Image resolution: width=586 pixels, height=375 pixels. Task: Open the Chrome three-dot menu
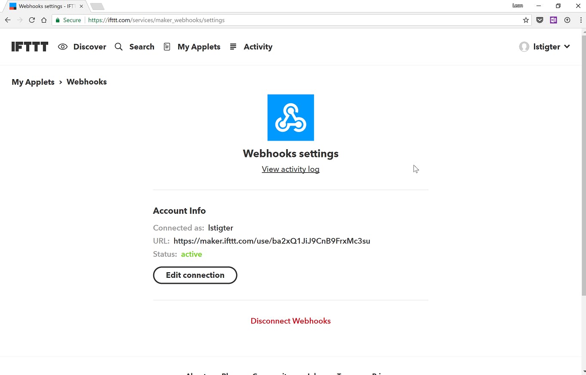(x=581, y=20)
